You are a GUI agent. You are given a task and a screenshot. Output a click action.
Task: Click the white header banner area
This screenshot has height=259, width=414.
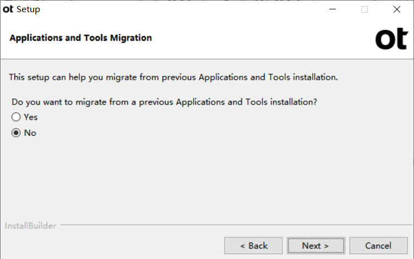click(x=207, y=38)
